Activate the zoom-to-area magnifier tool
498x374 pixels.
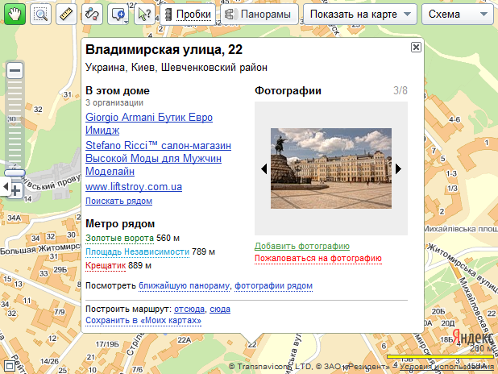pos(40,14)
